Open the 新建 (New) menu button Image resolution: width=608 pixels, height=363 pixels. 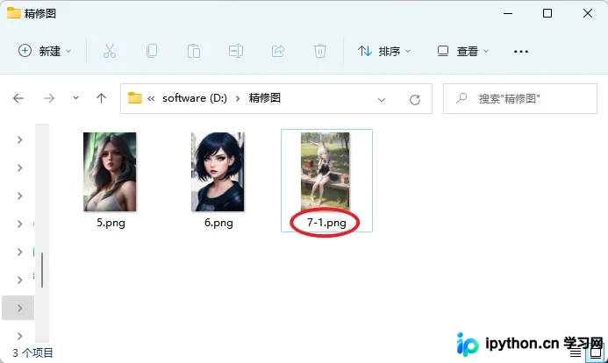pos(45,51)
